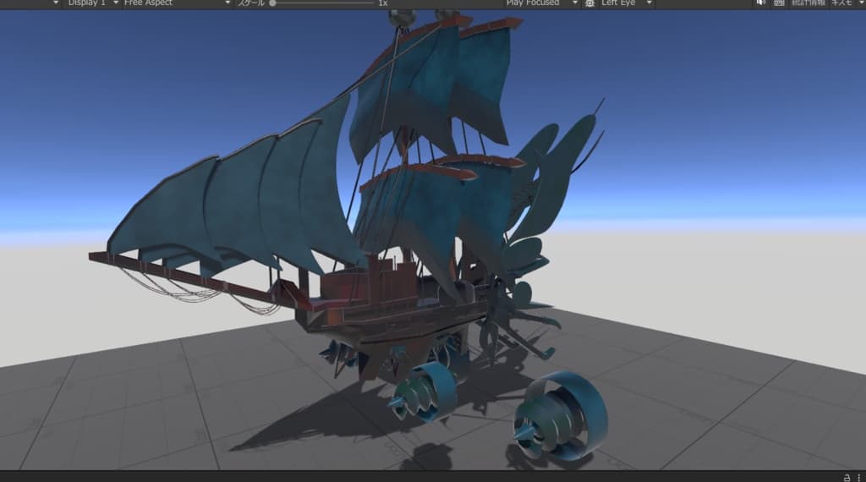Toggle the ギズモ gizmos button
Screen dimensions: 866x482
click(x=841, y=3)
